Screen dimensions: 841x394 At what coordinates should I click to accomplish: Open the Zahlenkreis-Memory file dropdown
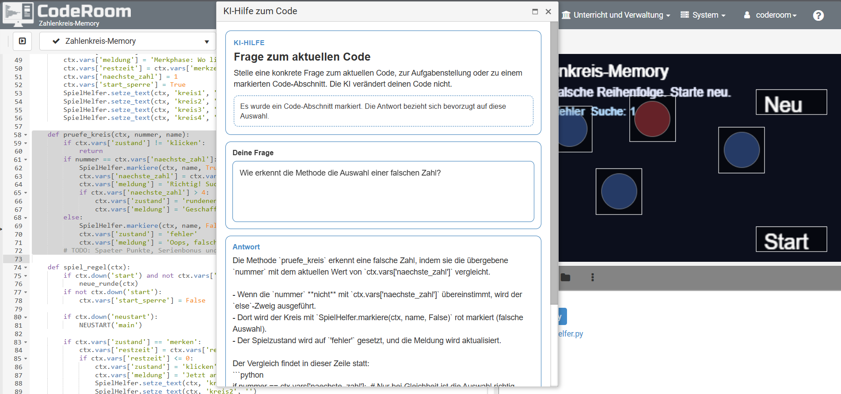tap(127, 41)
